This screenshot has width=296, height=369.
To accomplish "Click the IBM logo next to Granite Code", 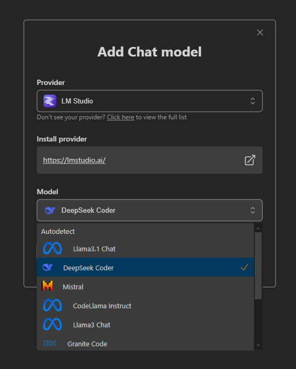I will point(50,343).
